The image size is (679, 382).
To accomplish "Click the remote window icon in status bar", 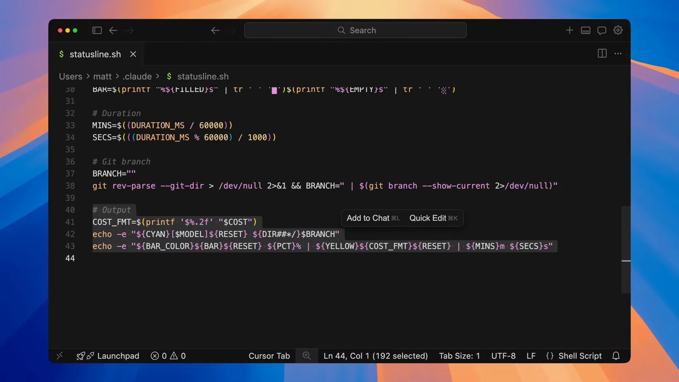I will point(60,356).
